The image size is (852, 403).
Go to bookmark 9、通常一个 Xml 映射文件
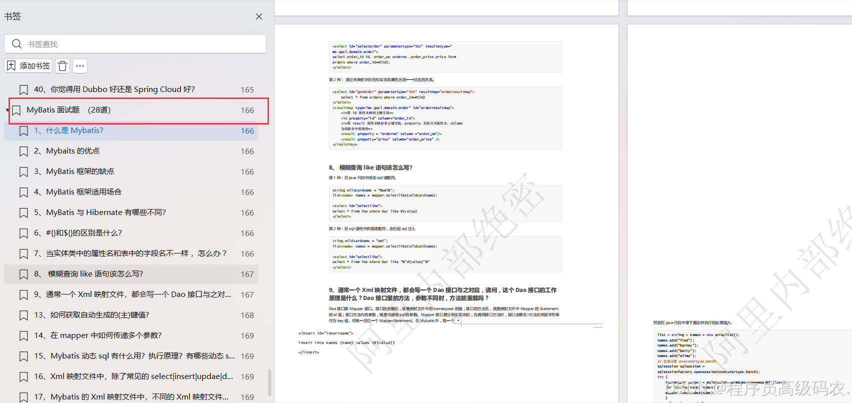pos(131,294)
